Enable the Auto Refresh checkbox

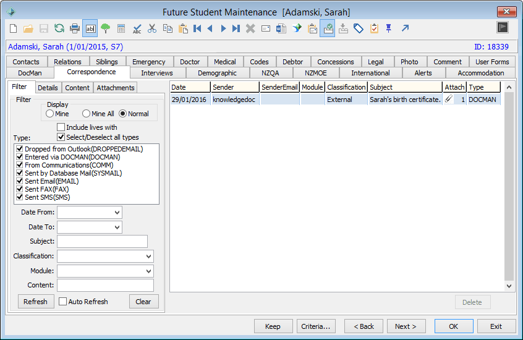62,302
